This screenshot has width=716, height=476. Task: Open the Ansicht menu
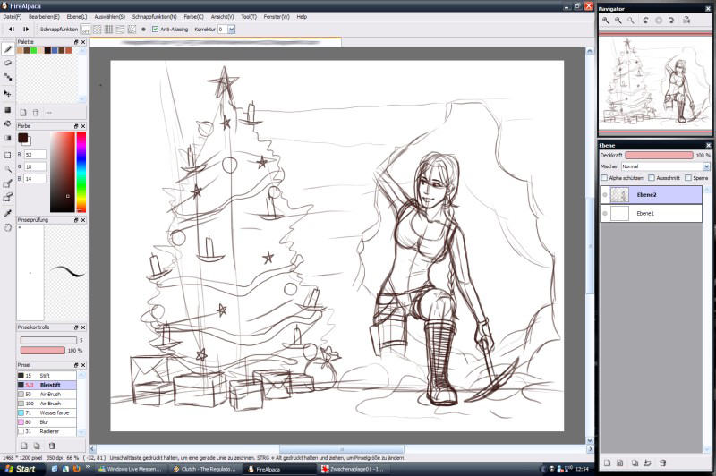pyautogui.click(x=222, y=17)
